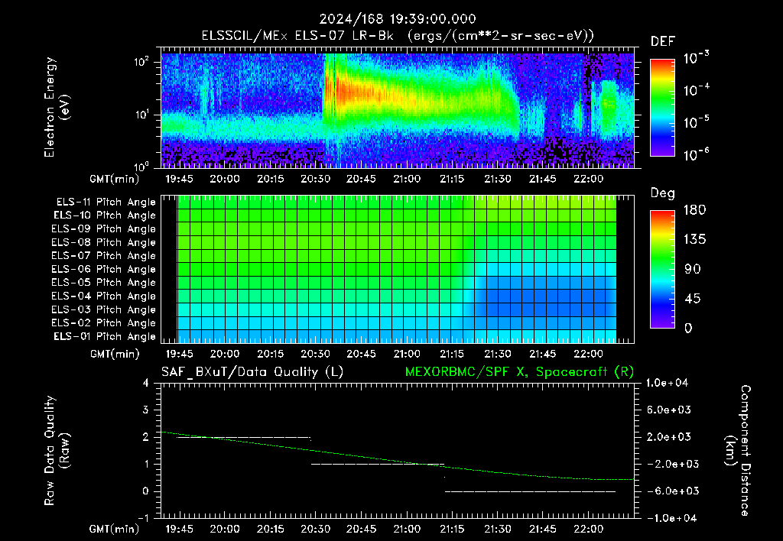
Task: Click the 10^-6 tick label on DEF scale
Action: point(696,154)
